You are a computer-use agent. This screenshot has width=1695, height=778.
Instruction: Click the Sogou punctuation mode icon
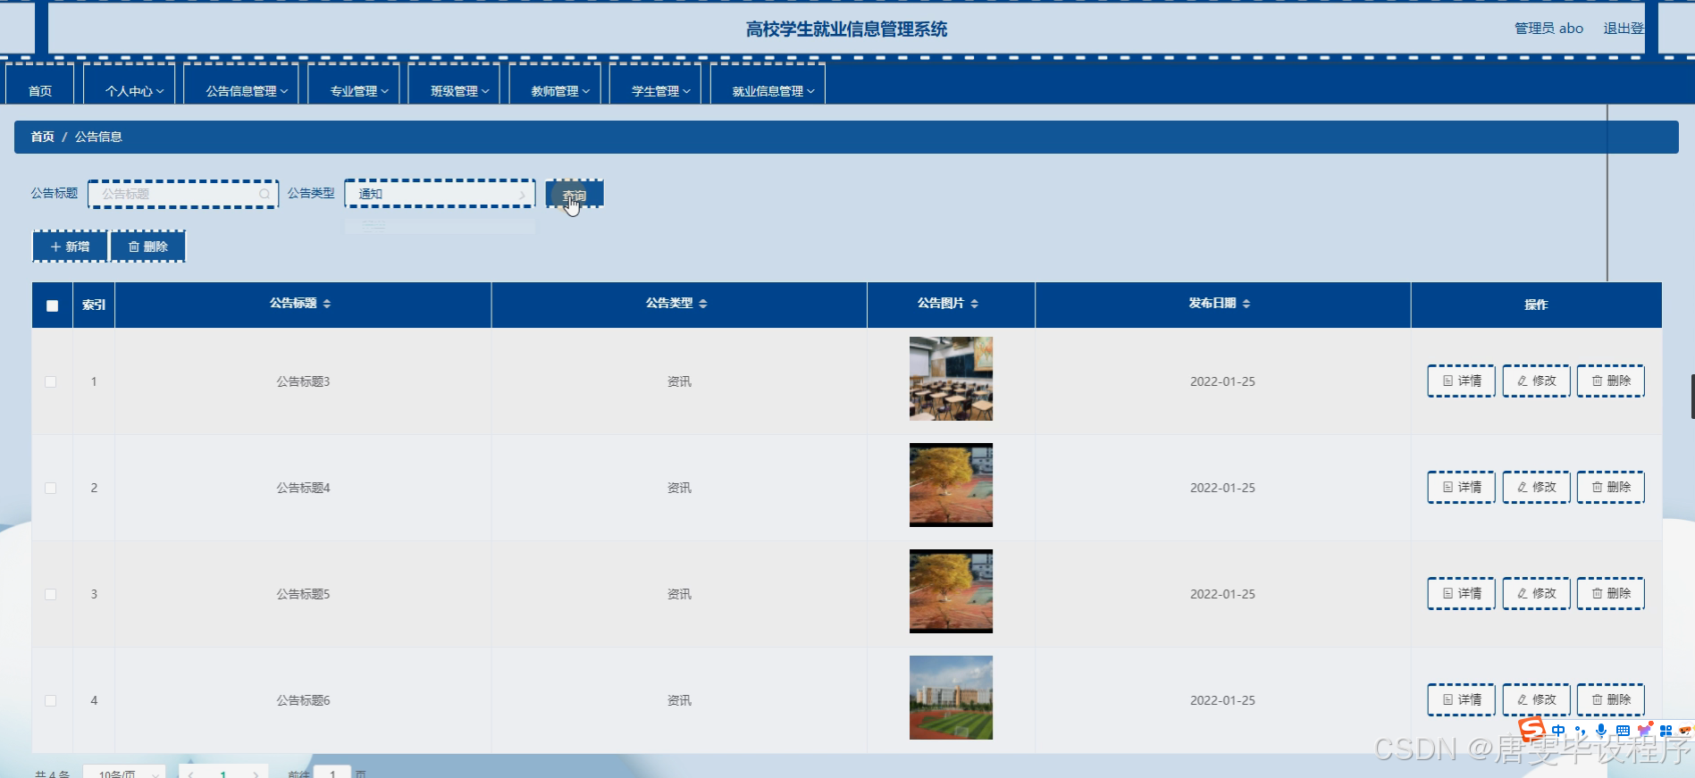[x=1580, y=731]
